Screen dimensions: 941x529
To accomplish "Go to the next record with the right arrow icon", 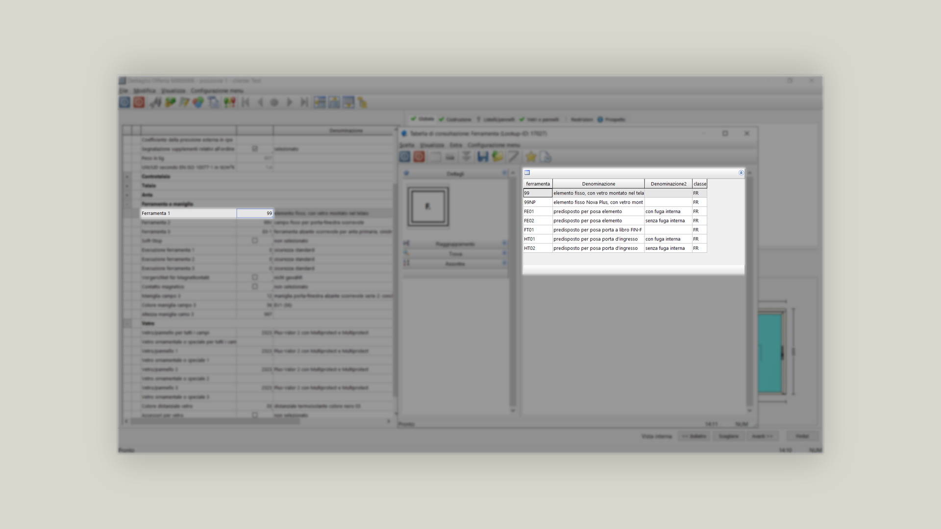I will point(290,102).
